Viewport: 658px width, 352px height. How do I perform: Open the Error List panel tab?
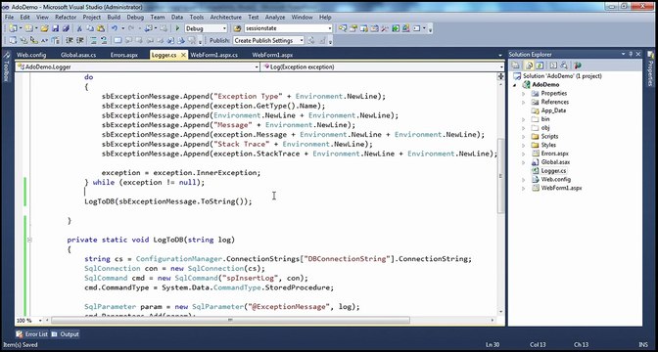pos(32,334)
